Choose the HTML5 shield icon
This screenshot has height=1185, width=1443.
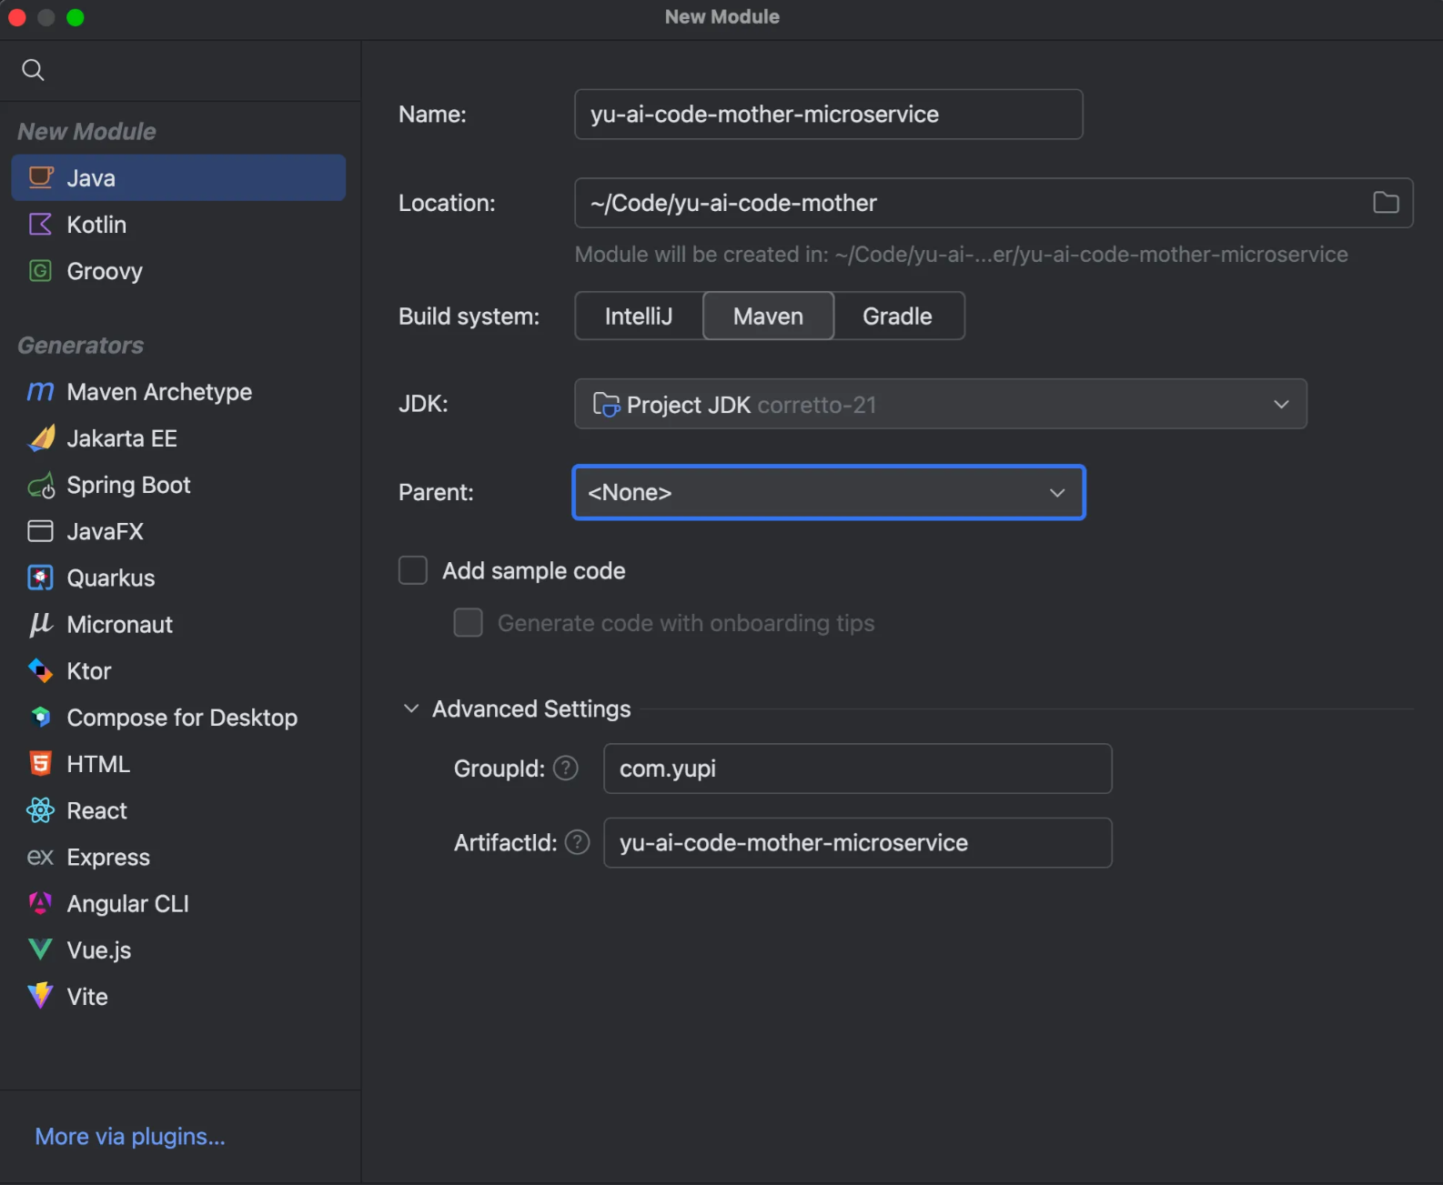point(41,763)
